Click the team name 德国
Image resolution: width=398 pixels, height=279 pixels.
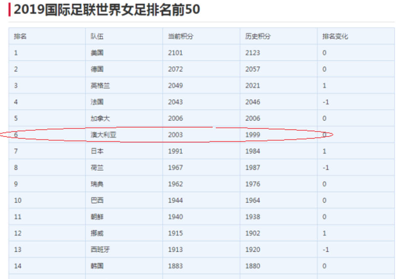97,69
